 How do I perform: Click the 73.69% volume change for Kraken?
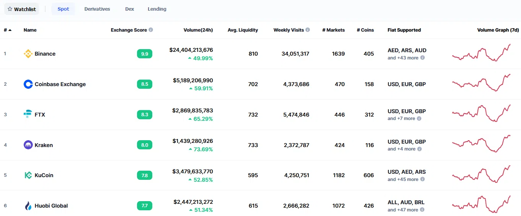[x=200, y=149]
